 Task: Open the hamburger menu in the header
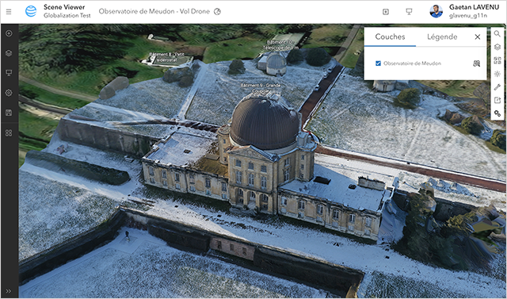(9, 12)
